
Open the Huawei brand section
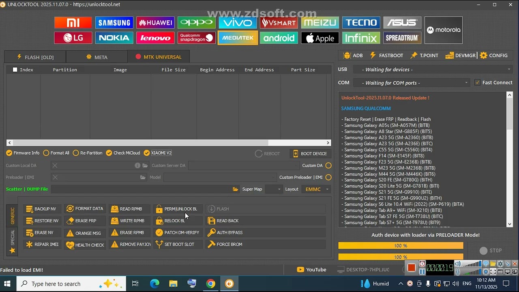[x=155, y=23]
